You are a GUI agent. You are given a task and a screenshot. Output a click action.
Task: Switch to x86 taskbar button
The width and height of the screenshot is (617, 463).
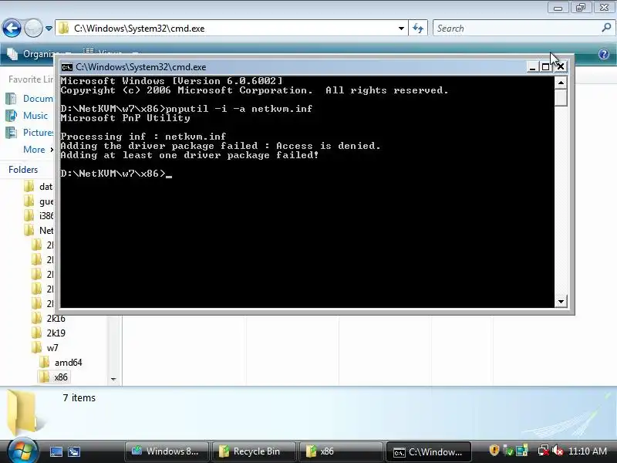point(341,451)
